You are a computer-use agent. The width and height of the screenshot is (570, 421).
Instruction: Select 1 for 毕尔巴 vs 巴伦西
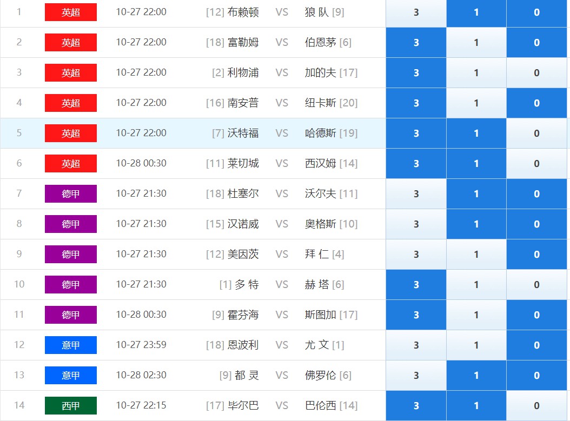(476, 406)
